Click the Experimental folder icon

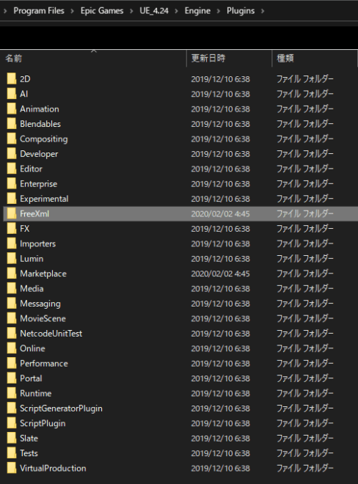coord(12,199)
